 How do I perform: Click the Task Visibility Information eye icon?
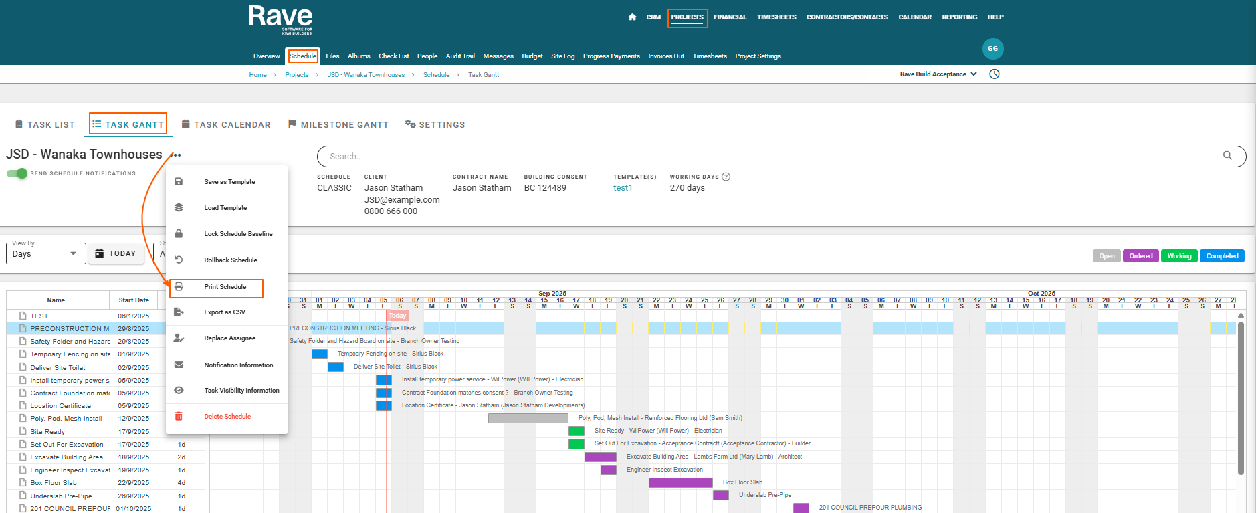click(x=179, y=391)
